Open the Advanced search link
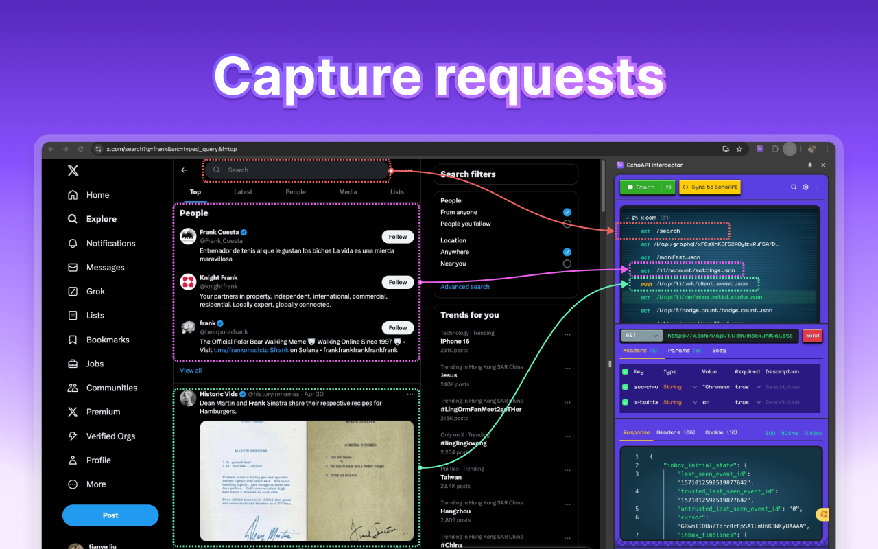878x549 pixels. pyautogui.click(x=465, y=287)
